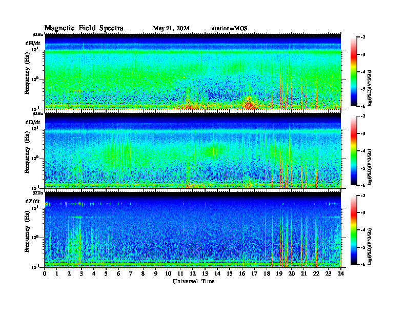
Task: Click the '-4' value on the dD/dt colorbar
Action: [362, 151]
